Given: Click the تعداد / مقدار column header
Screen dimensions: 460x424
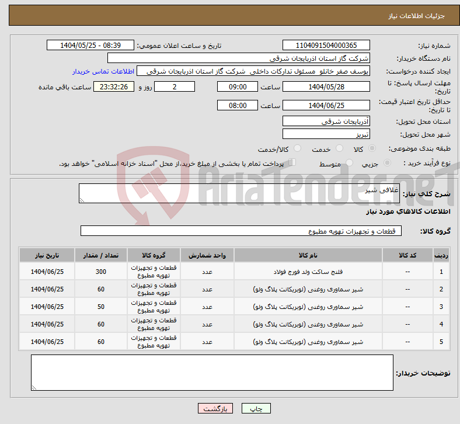Looking at the screenshot, I should click(x=101, y=256).
